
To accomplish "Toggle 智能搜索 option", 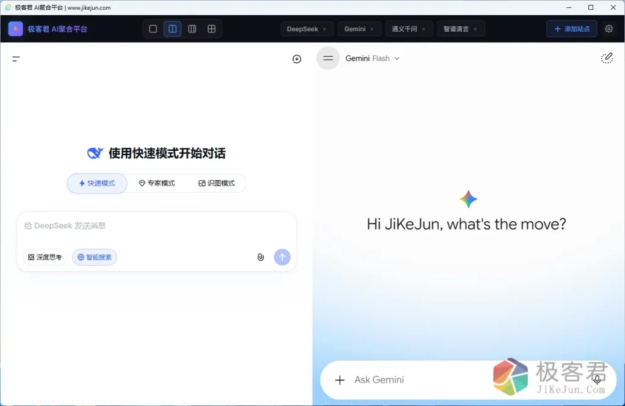I will 95,257.
